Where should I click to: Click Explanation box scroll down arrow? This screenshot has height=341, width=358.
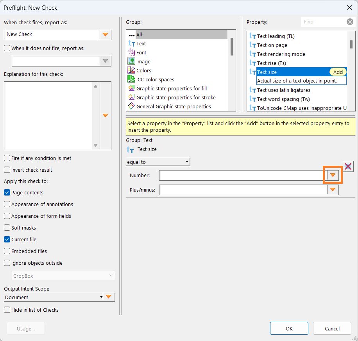coord(96,145)
